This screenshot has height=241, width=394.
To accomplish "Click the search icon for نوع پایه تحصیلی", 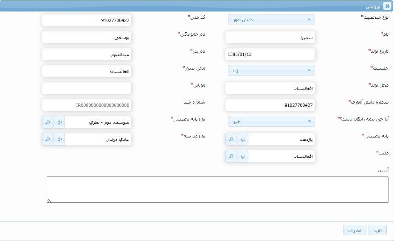I will coord(48,122).
